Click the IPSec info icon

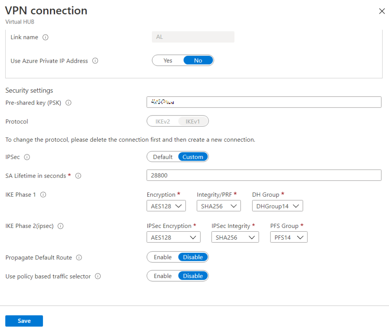click(27, 157)
